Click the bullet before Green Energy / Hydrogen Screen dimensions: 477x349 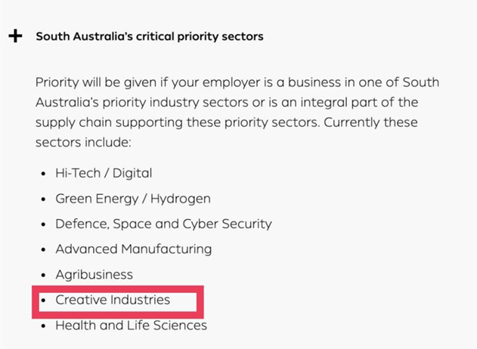43,199
